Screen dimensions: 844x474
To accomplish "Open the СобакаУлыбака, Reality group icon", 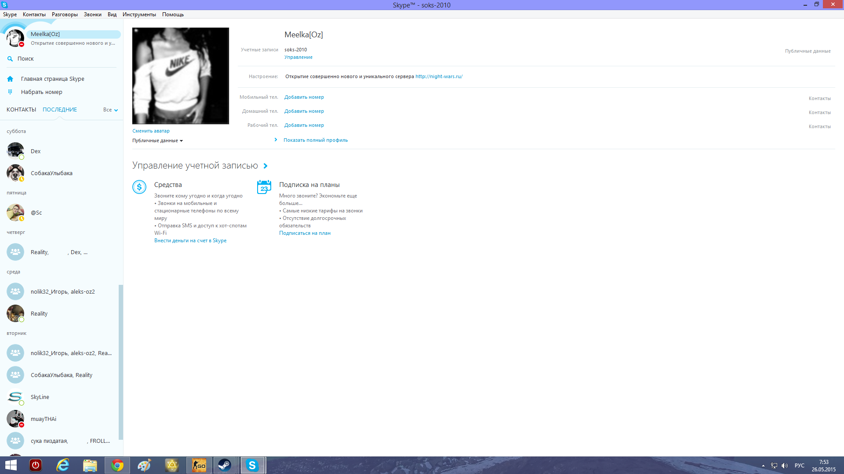I will pyautogui.click(x=15, y=375).
